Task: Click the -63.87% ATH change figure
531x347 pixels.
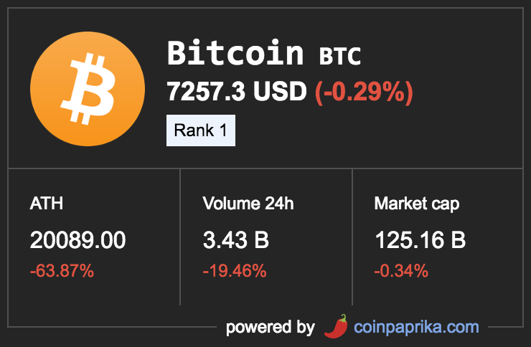Action: click(x=62, y=271)
